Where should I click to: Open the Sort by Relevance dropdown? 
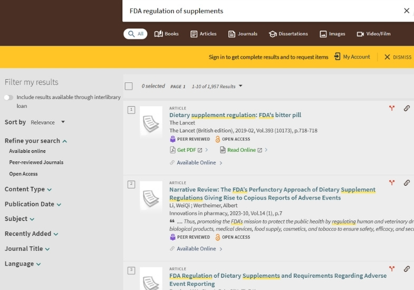pos(48,122)
